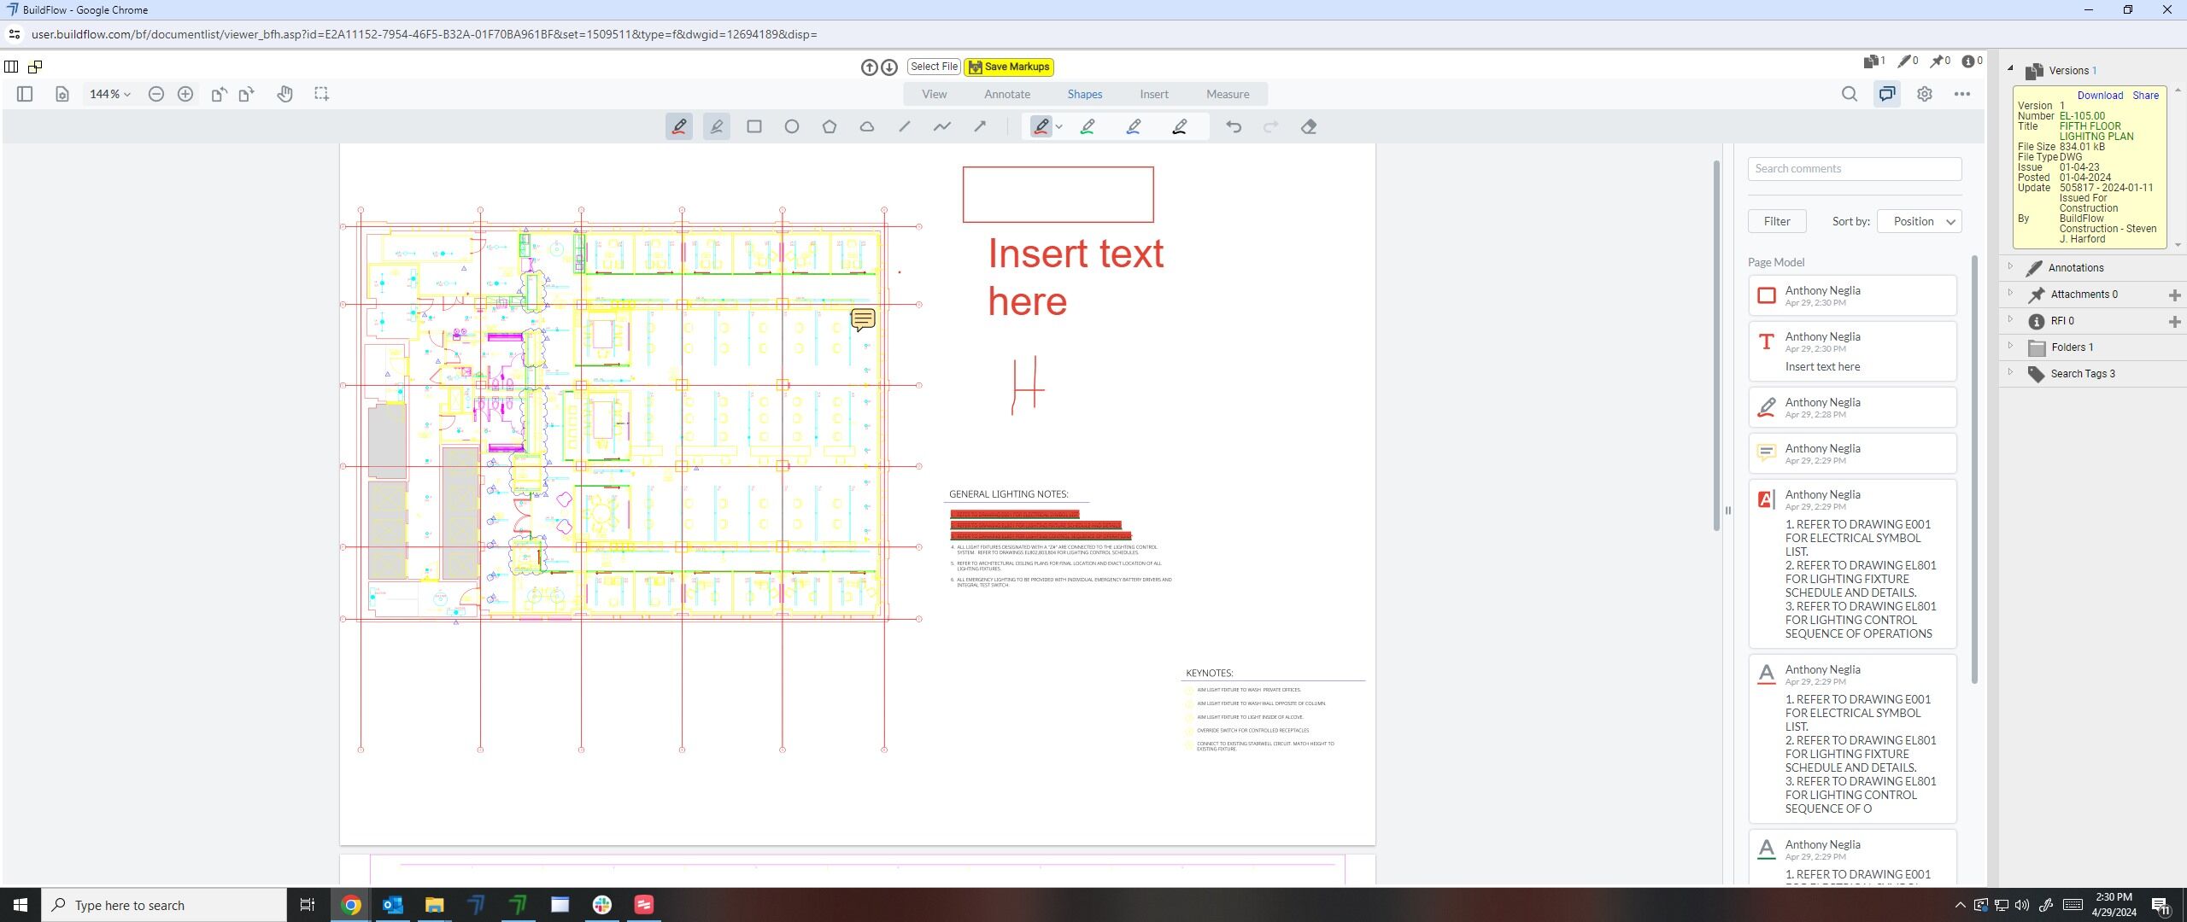
Task: Select the arrow tool
Action: point(980,126)
